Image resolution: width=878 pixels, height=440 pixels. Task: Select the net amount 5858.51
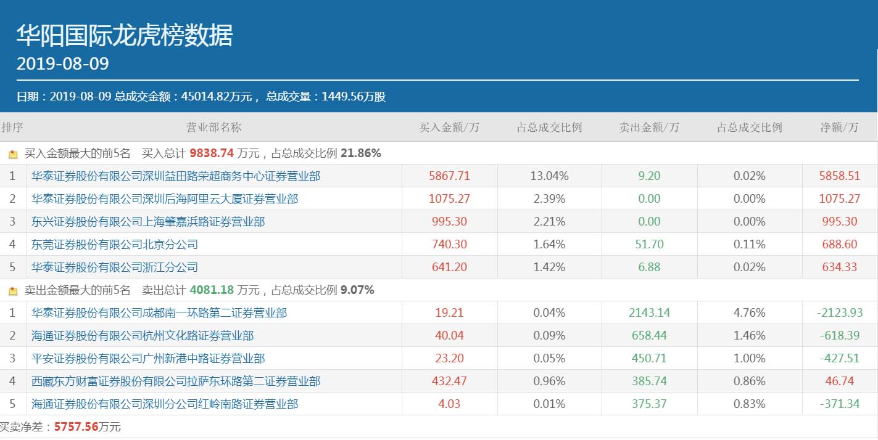839,176
